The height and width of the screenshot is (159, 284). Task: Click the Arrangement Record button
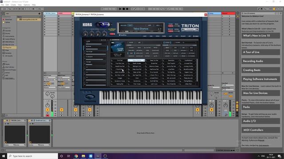coord(127,9)
